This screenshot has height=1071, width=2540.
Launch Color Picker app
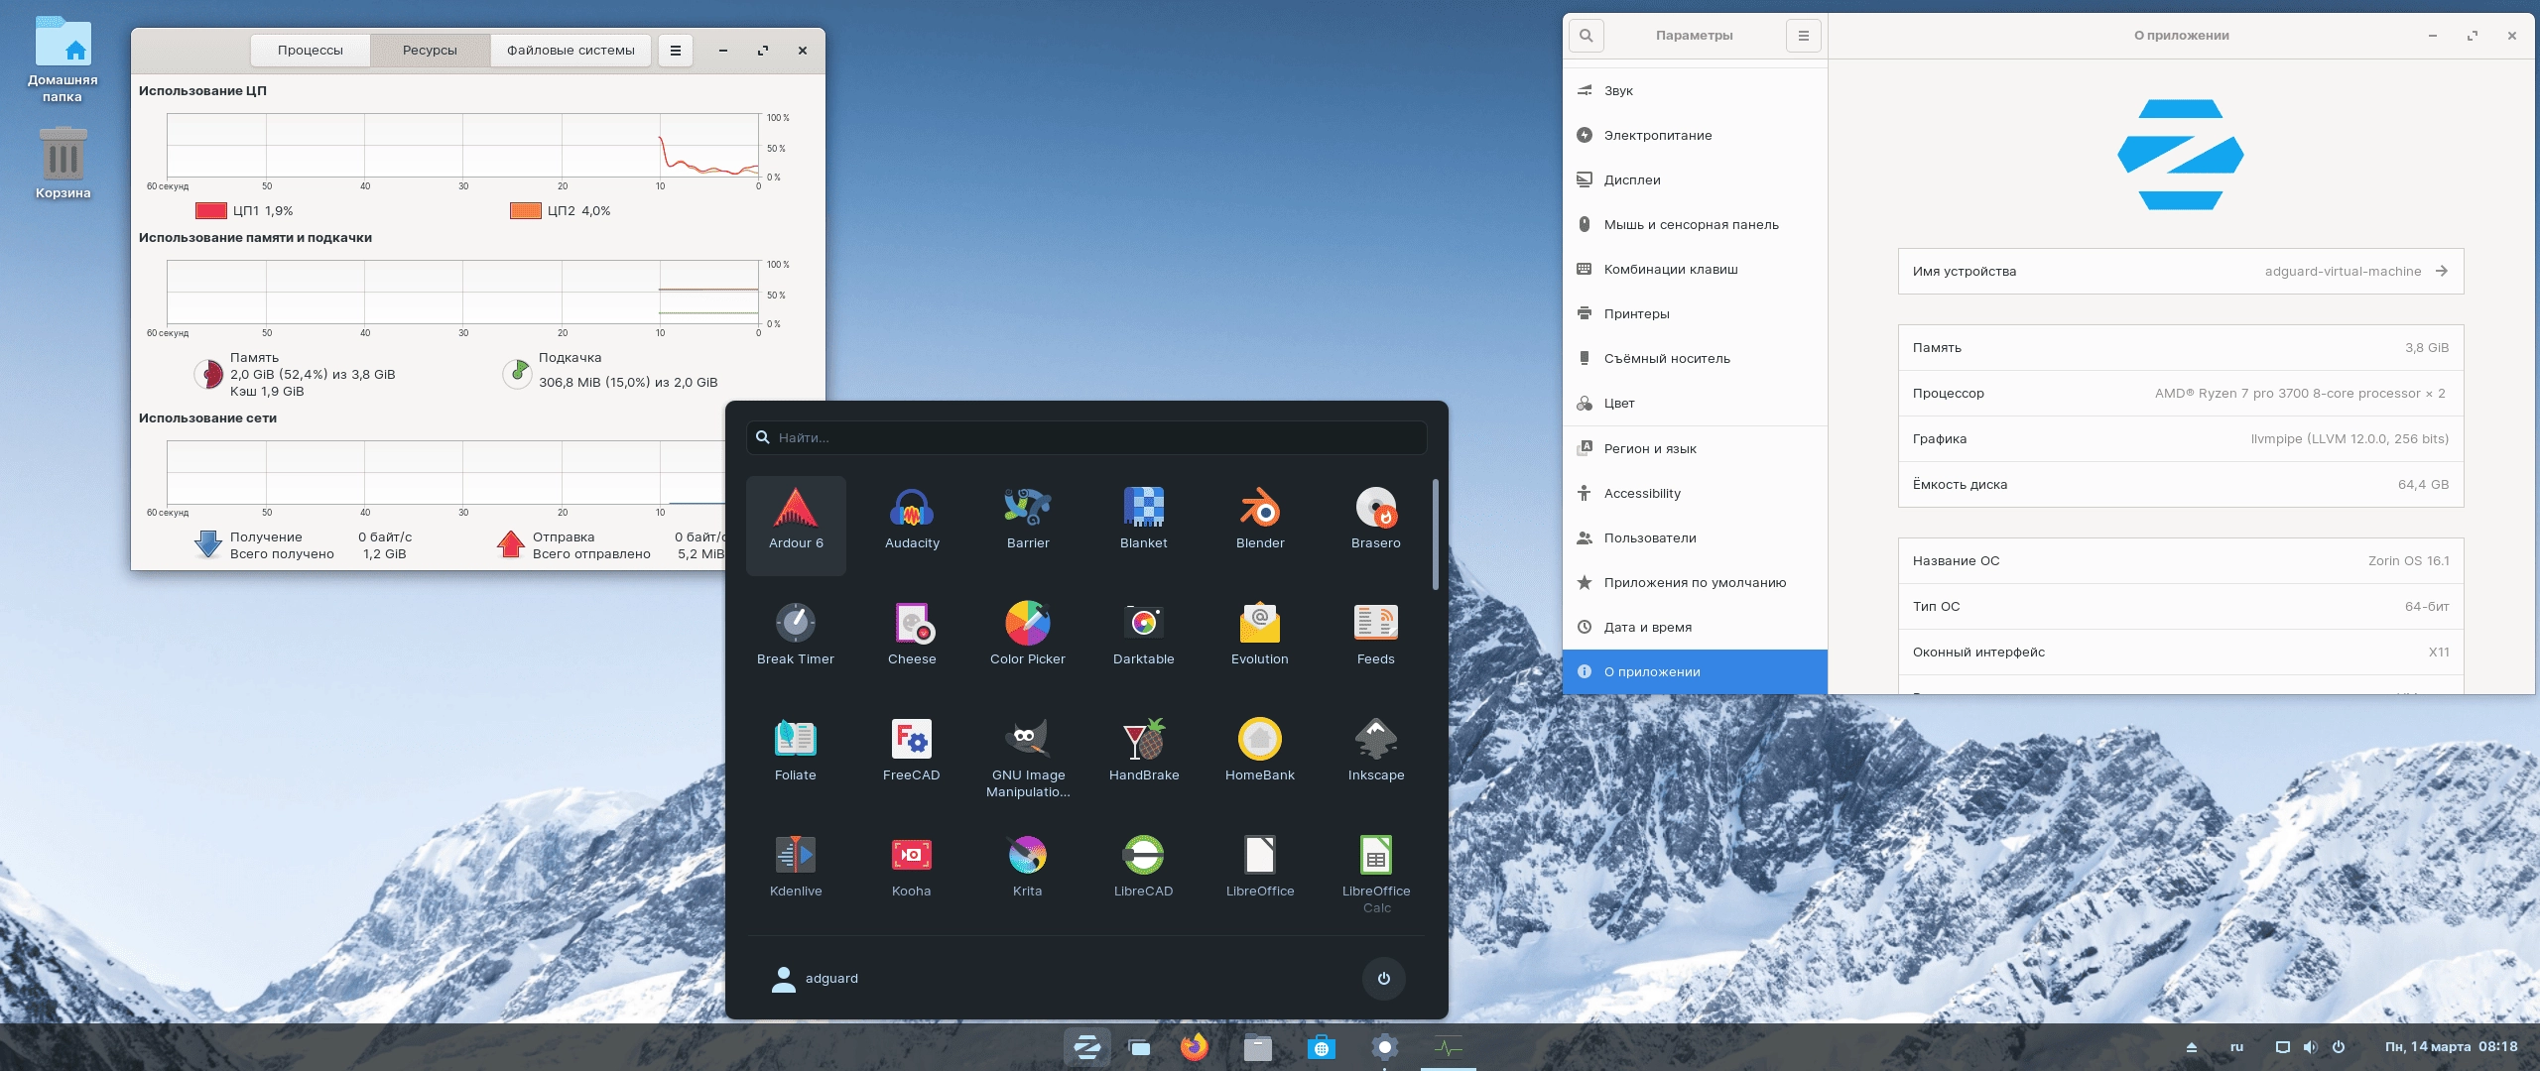(x=1028, y=641)
